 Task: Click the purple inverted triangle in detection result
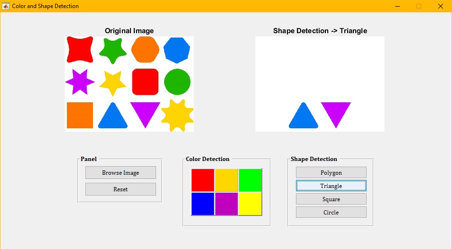click(336, 113)
